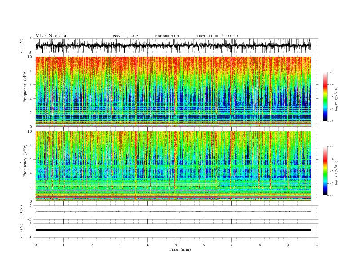The width and height of the screenshot is (356, 275).
Task: Click the "-5" label on ch.1 colorbar
Action: pos(332,97)
